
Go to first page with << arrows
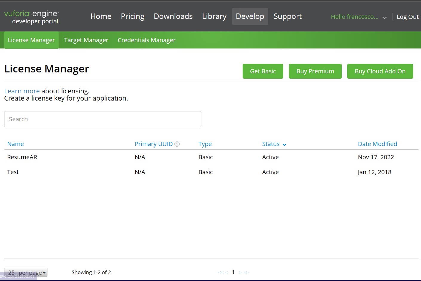point(221,272)
